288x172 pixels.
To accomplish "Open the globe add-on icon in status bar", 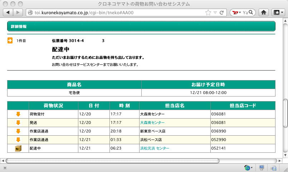I will (x=247, y=168).
